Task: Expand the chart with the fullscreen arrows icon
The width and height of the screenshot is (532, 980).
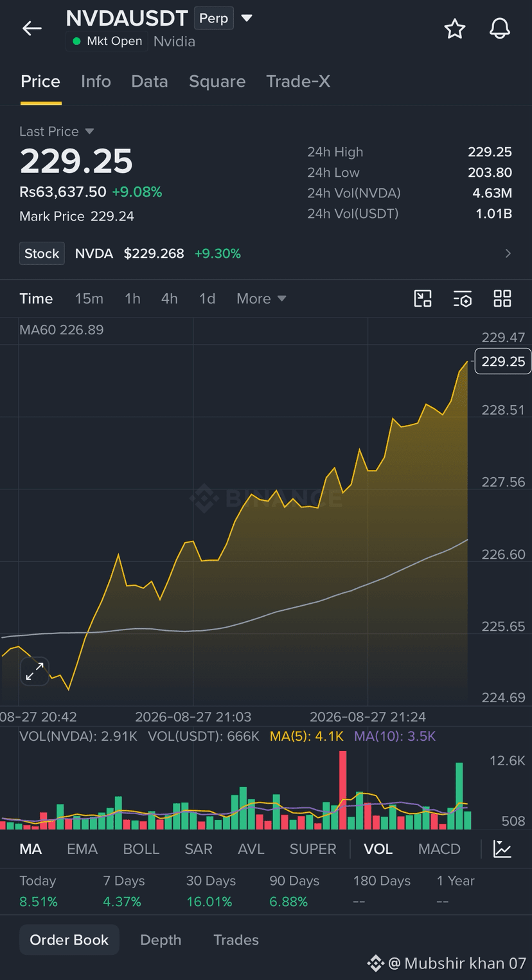Action: (x=35, y=672)
